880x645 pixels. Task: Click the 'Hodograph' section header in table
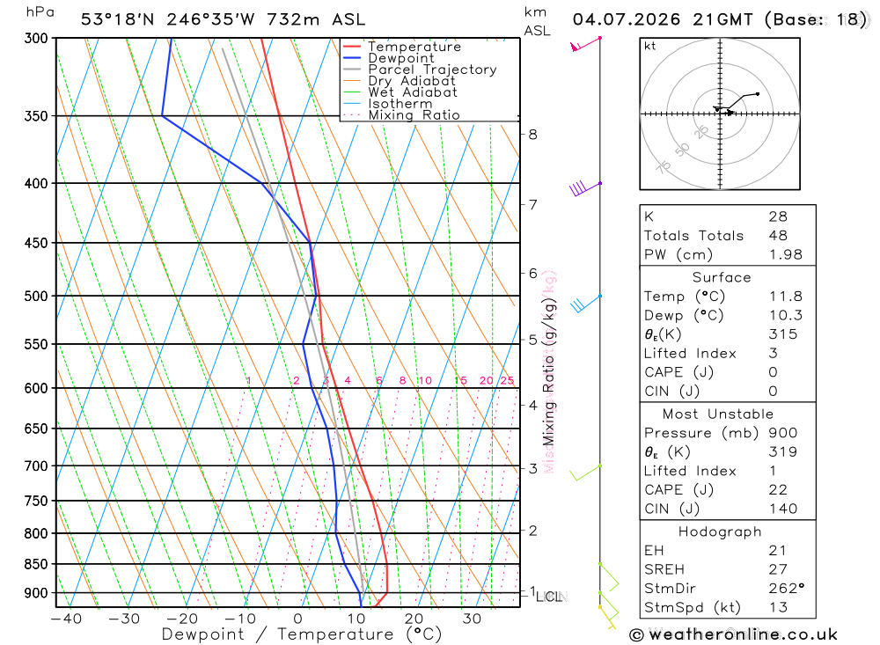720,532
